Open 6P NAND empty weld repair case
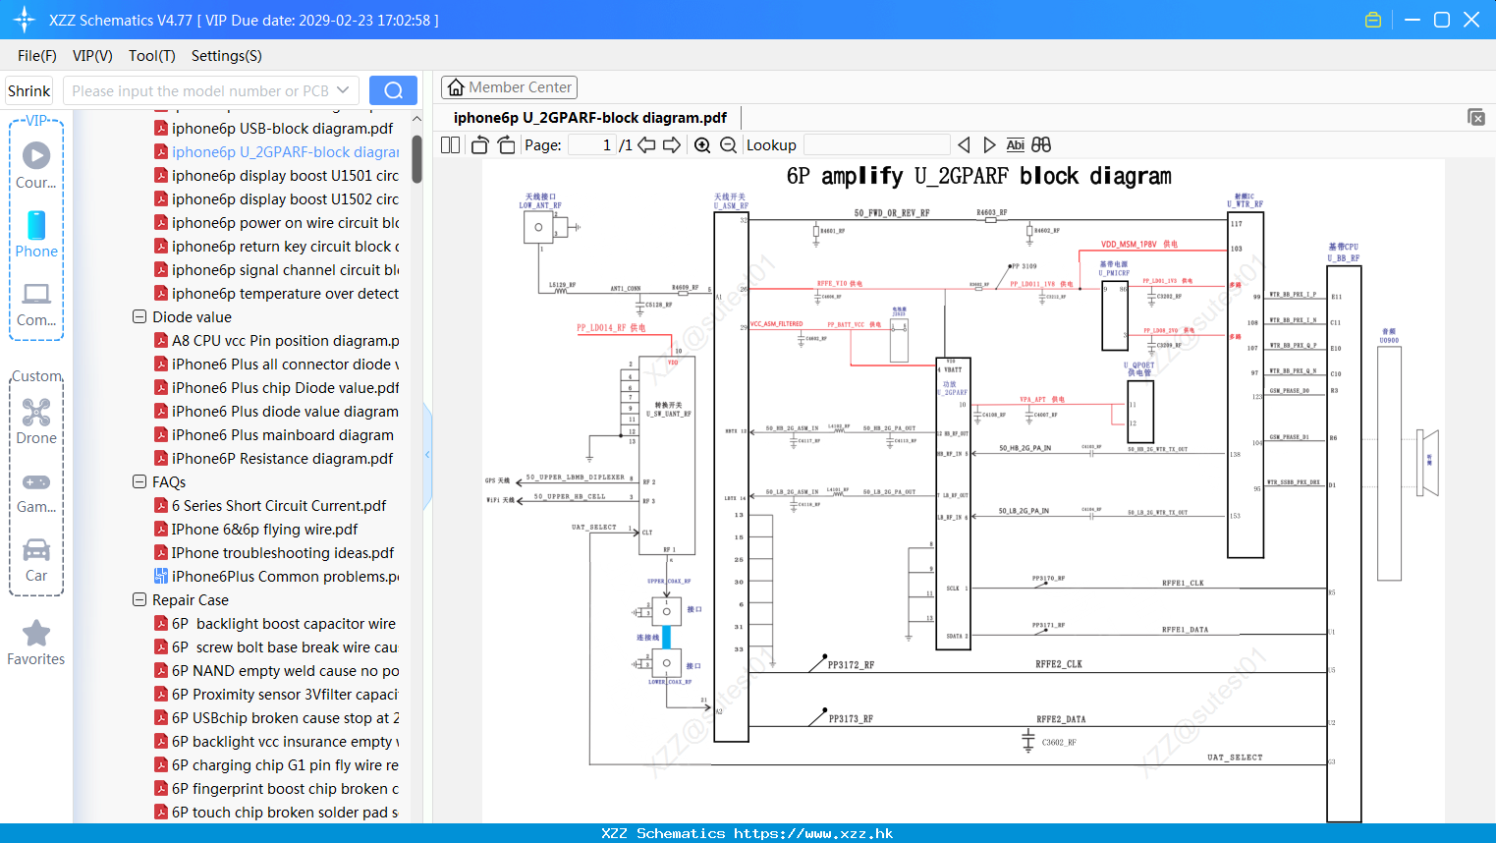Image resolution: width=1496 pixels, height=843 pixels. (x=285, y=670)
